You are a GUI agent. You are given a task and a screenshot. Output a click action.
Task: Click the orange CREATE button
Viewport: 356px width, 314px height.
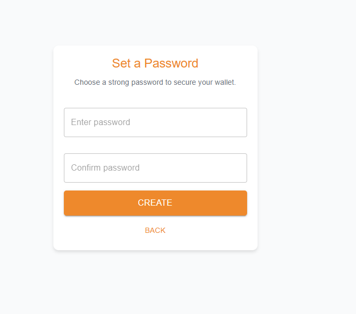[x=155, y=203]
